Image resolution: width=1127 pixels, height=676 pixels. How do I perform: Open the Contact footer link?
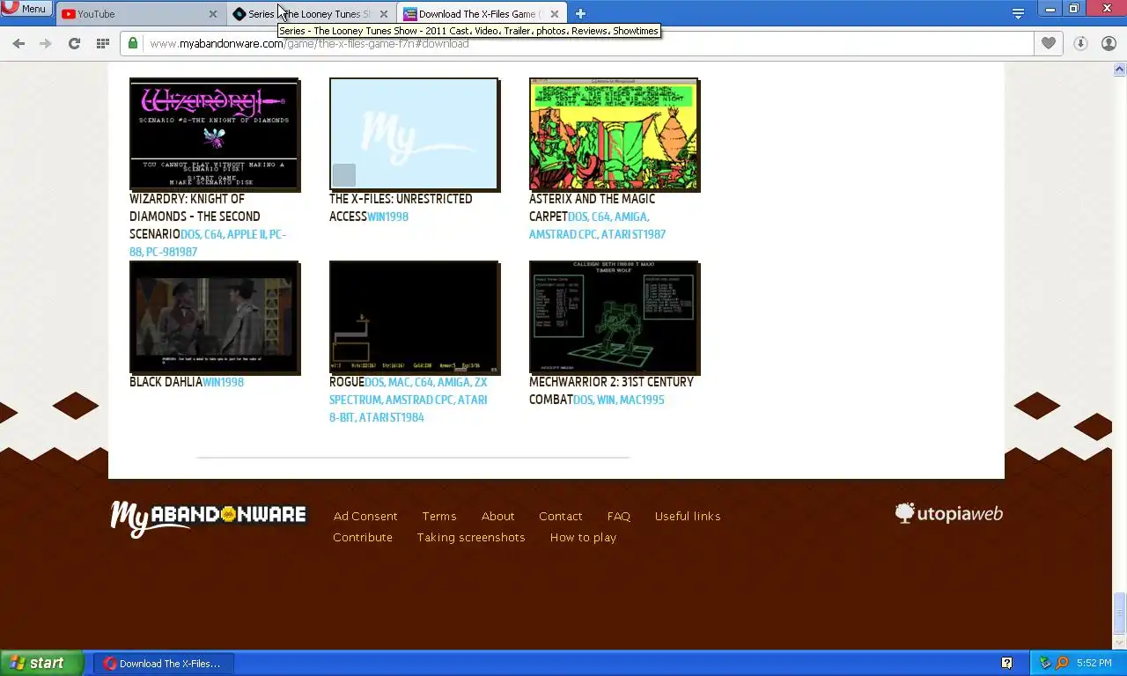coord(561,516)
